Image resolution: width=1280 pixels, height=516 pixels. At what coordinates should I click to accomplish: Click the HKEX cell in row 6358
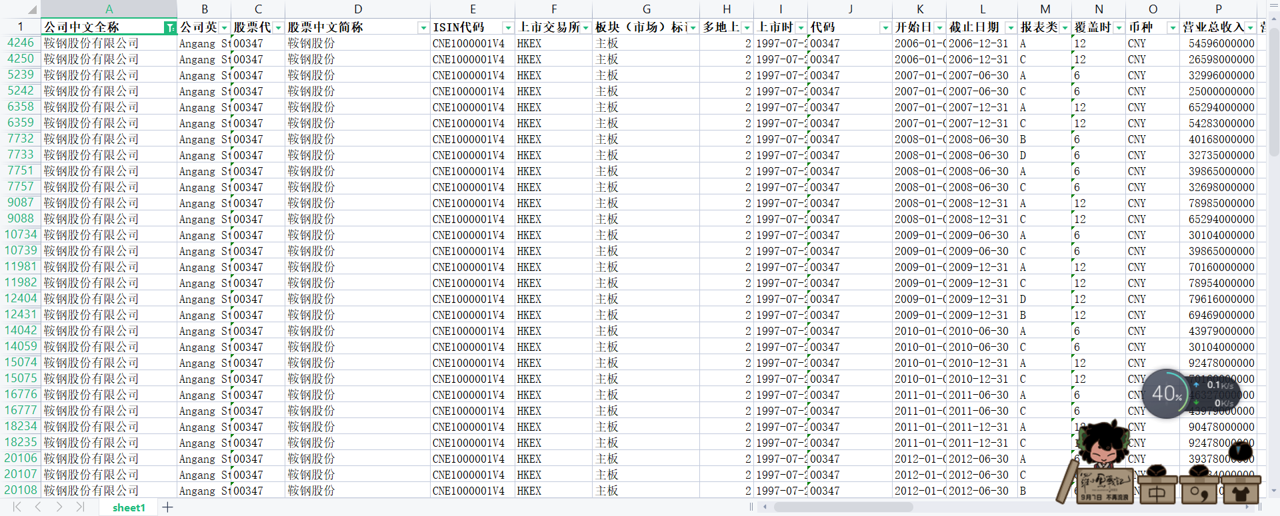pyautogui.click(x=554, y=107)
